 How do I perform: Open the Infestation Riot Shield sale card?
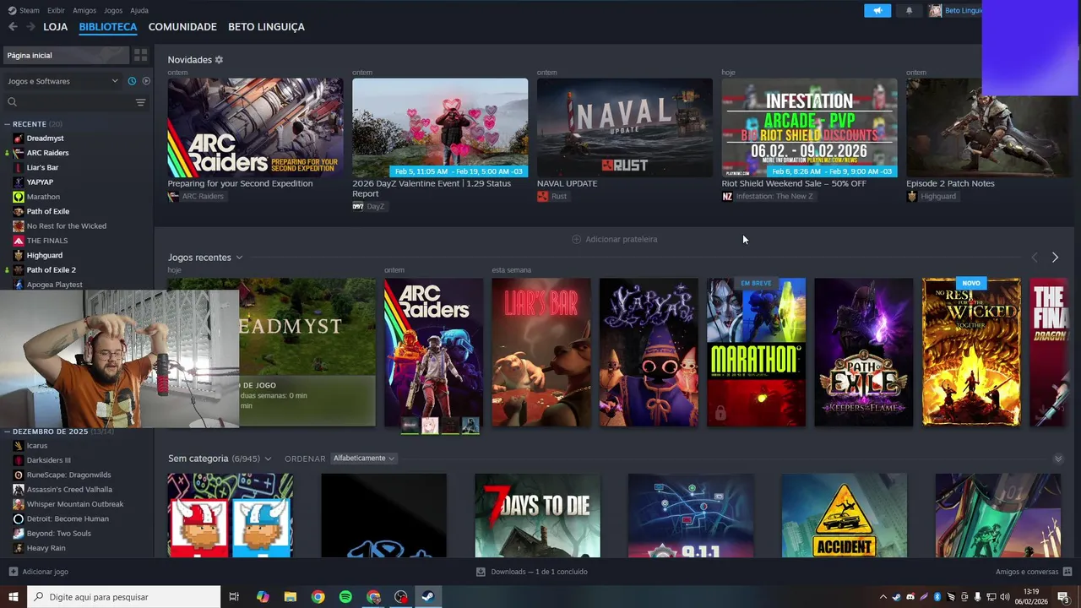coord(809,128)
